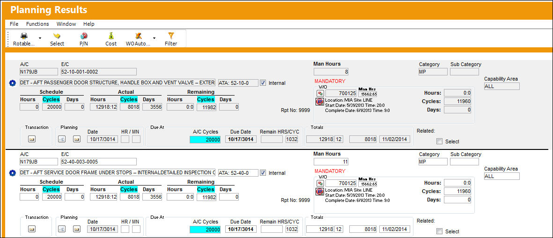553x238 pixels.
Task: Click Totals date 11/02/2014 in first record
Action: click(395, 140)
